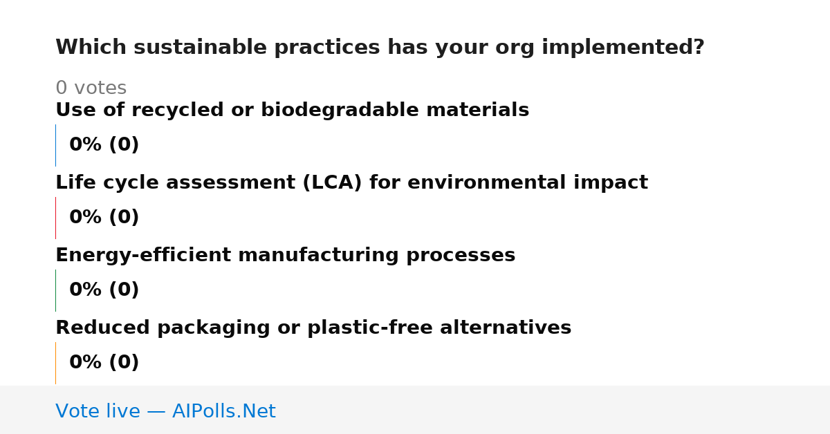Click the 0% (0) result under reduced packaging
Viewport: 830px width, 434px height.
(104, 363)
